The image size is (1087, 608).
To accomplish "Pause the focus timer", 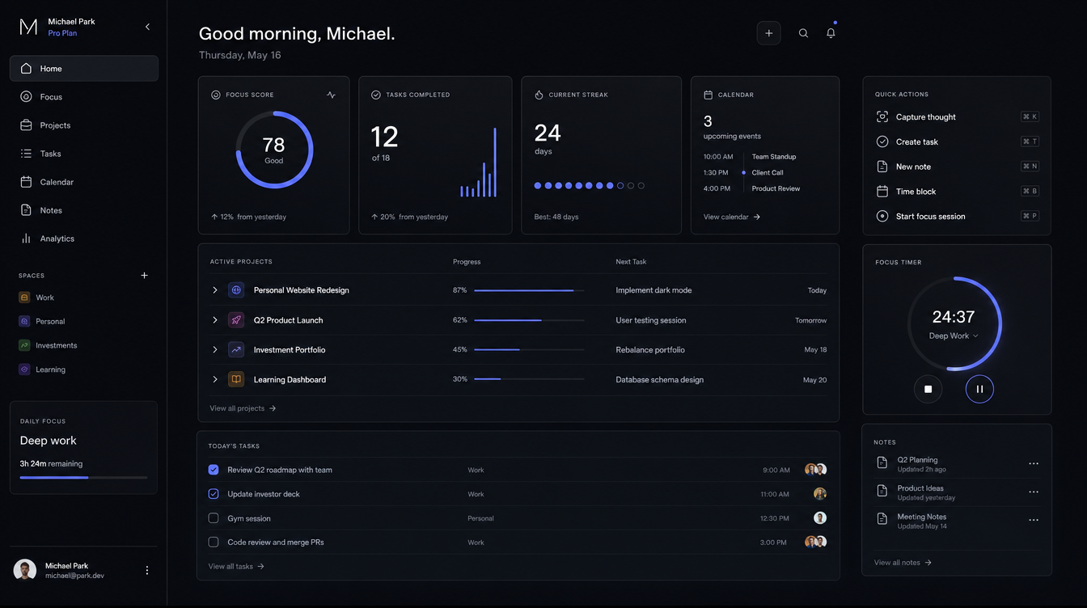I will coord(979,389).
